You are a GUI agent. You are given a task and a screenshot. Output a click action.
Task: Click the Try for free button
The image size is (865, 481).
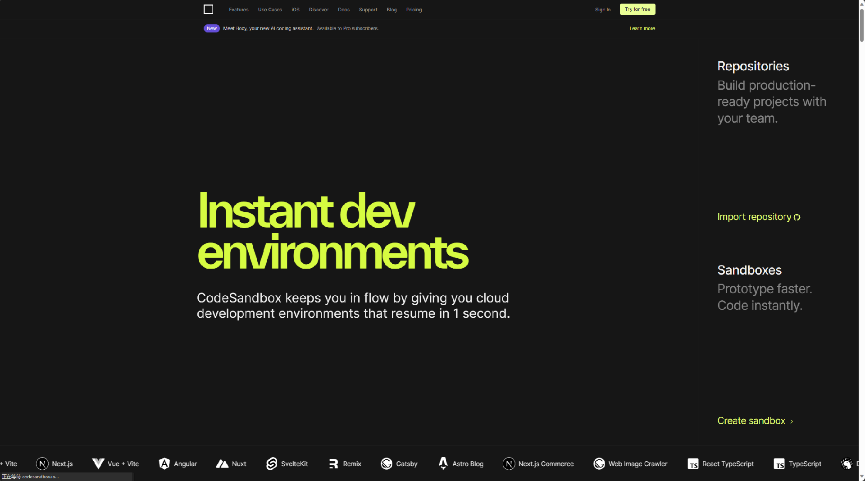click(637, 9)
